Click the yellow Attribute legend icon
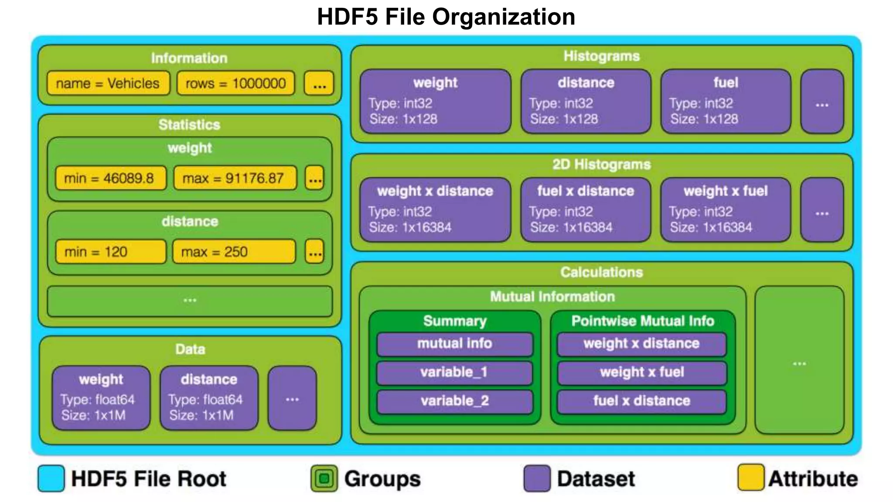Screen dimensions: 893x502 coord(750,478)
